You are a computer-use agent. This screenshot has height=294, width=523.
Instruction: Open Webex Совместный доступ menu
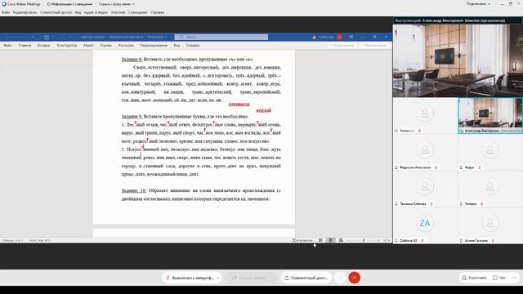coord(56,12)
